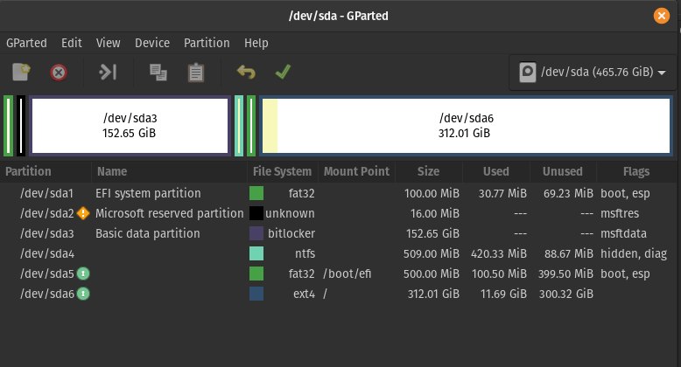Click the mounted key icon beside /dev/sda5
Viewport: 681px width, 367px height.
[x=83, y=274]
